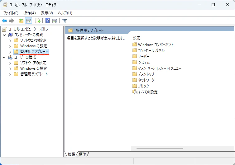Viewport: 235px width, 165px height.
Task: Select ソフトウェアの設定 under ユーザーの構成
Action: 33,63
